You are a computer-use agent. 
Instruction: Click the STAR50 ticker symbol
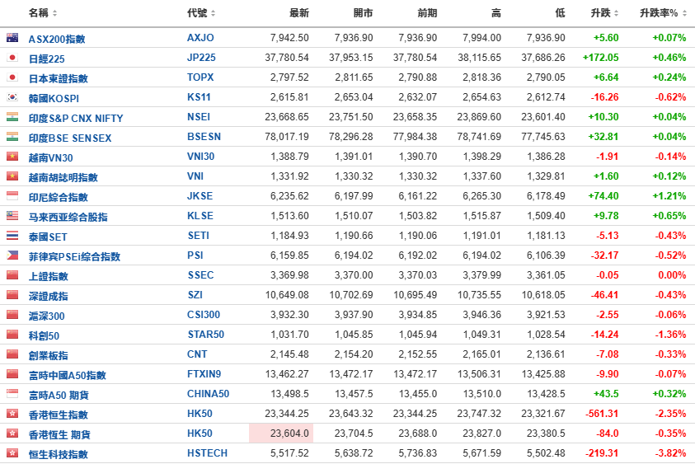pos(205,335)
